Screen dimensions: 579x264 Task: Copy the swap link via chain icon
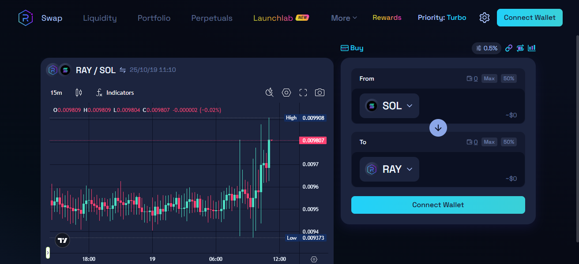509,48
